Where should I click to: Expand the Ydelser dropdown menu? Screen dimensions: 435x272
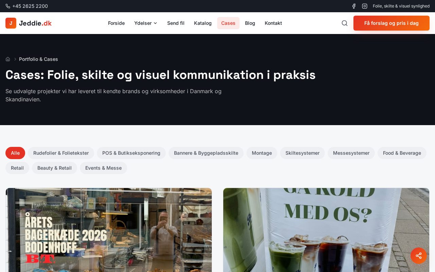(x=145, y=23)
